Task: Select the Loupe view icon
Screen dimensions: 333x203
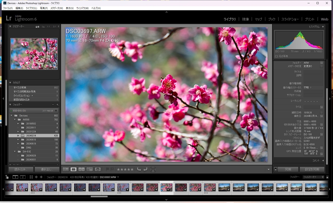Action: 73,169
